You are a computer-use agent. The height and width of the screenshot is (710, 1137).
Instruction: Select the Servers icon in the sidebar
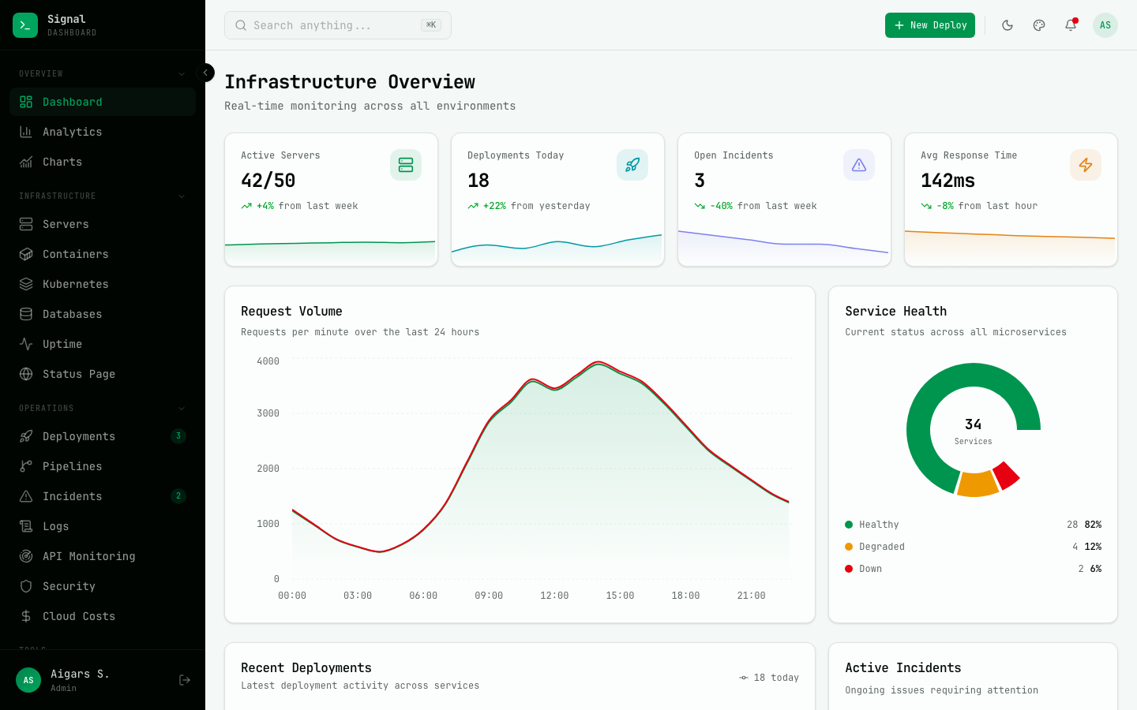(x=27, y=224)
